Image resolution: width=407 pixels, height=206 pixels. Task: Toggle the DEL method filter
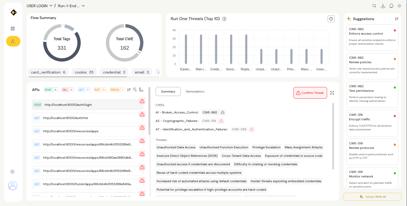pos(67,90)
